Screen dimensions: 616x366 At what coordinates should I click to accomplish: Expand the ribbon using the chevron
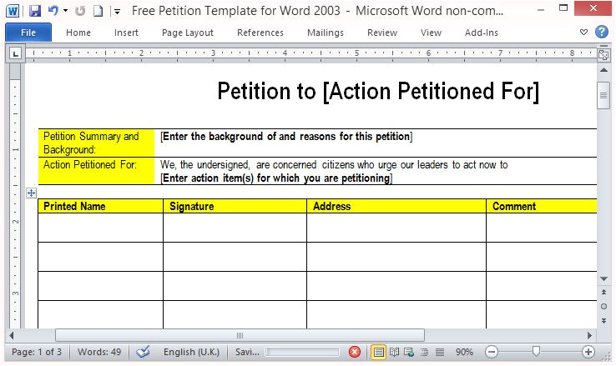pyautogui.click(x=583, y=33)
